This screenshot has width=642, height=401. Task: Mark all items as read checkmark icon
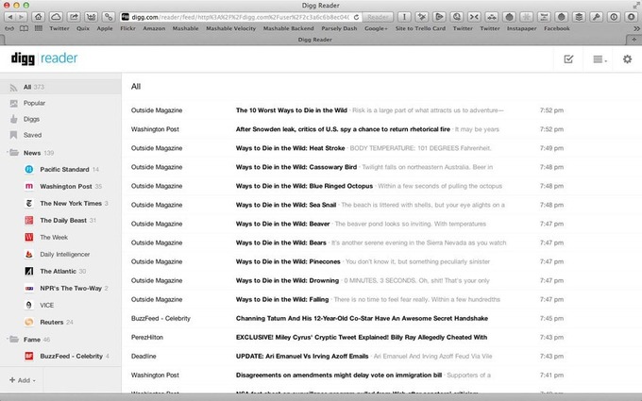click(x=568, y=59)
